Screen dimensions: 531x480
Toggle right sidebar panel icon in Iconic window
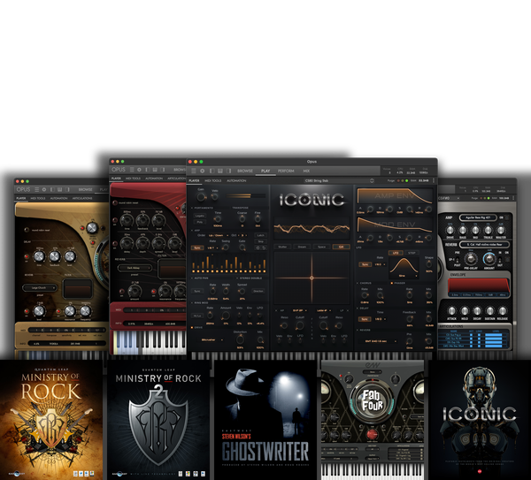[228, 171]
